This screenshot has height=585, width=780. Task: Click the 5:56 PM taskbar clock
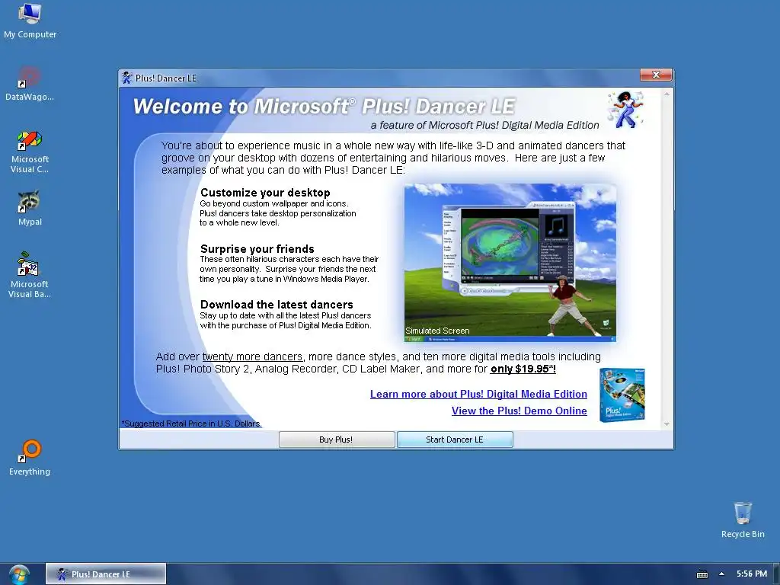752,574
